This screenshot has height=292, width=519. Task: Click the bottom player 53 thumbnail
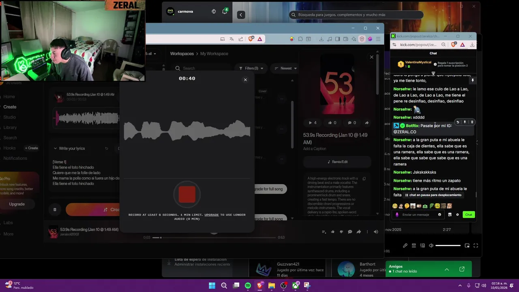pyautogui.click(x=53, y=232)
